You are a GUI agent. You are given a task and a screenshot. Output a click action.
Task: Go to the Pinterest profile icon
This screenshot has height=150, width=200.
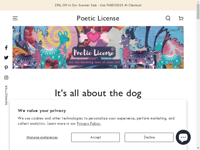(x=6, y=67)
